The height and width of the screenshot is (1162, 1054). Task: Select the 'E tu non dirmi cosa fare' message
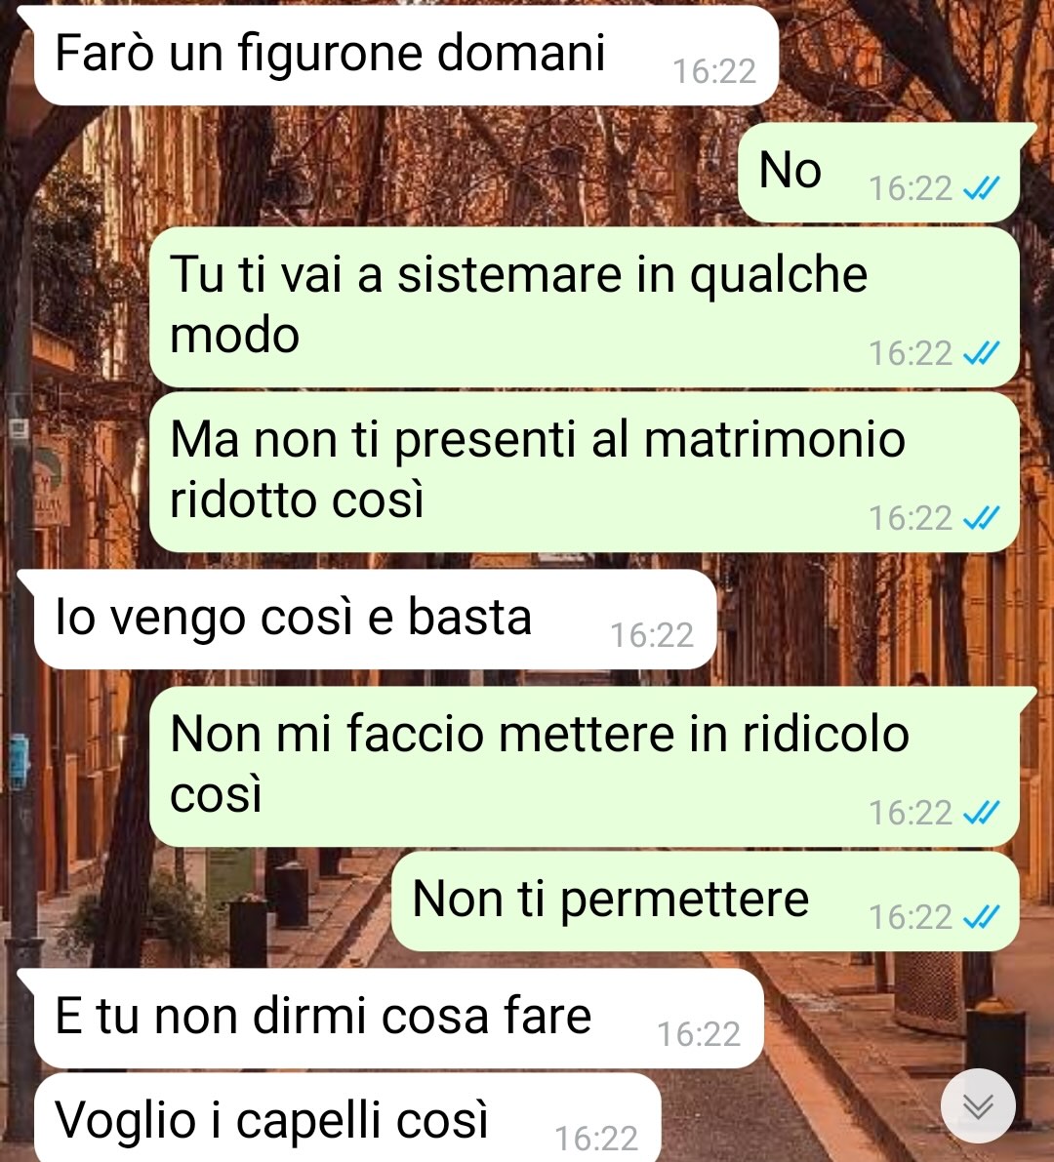click(399, 1019)
